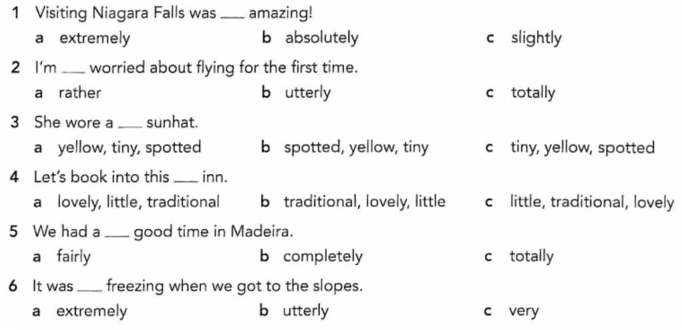Choose 'traditional, lovely, little' for question 4
682x329 pixels.
click(x=364, y=202)
